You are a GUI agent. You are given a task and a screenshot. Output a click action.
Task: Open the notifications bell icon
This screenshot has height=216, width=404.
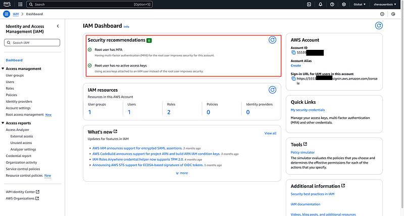320,5
